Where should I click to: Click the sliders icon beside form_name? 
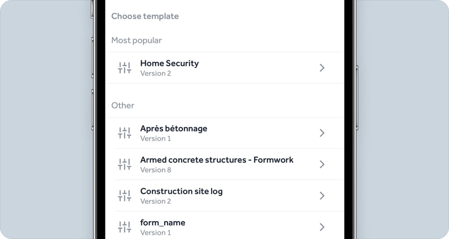point(124,227)
